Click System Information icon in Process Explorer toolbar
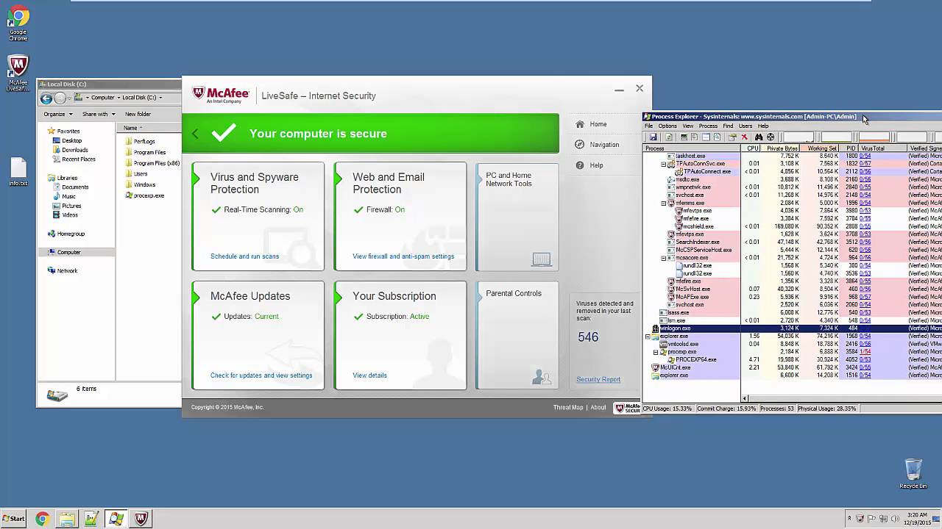942x529 pixels. (x=684, y=137)
